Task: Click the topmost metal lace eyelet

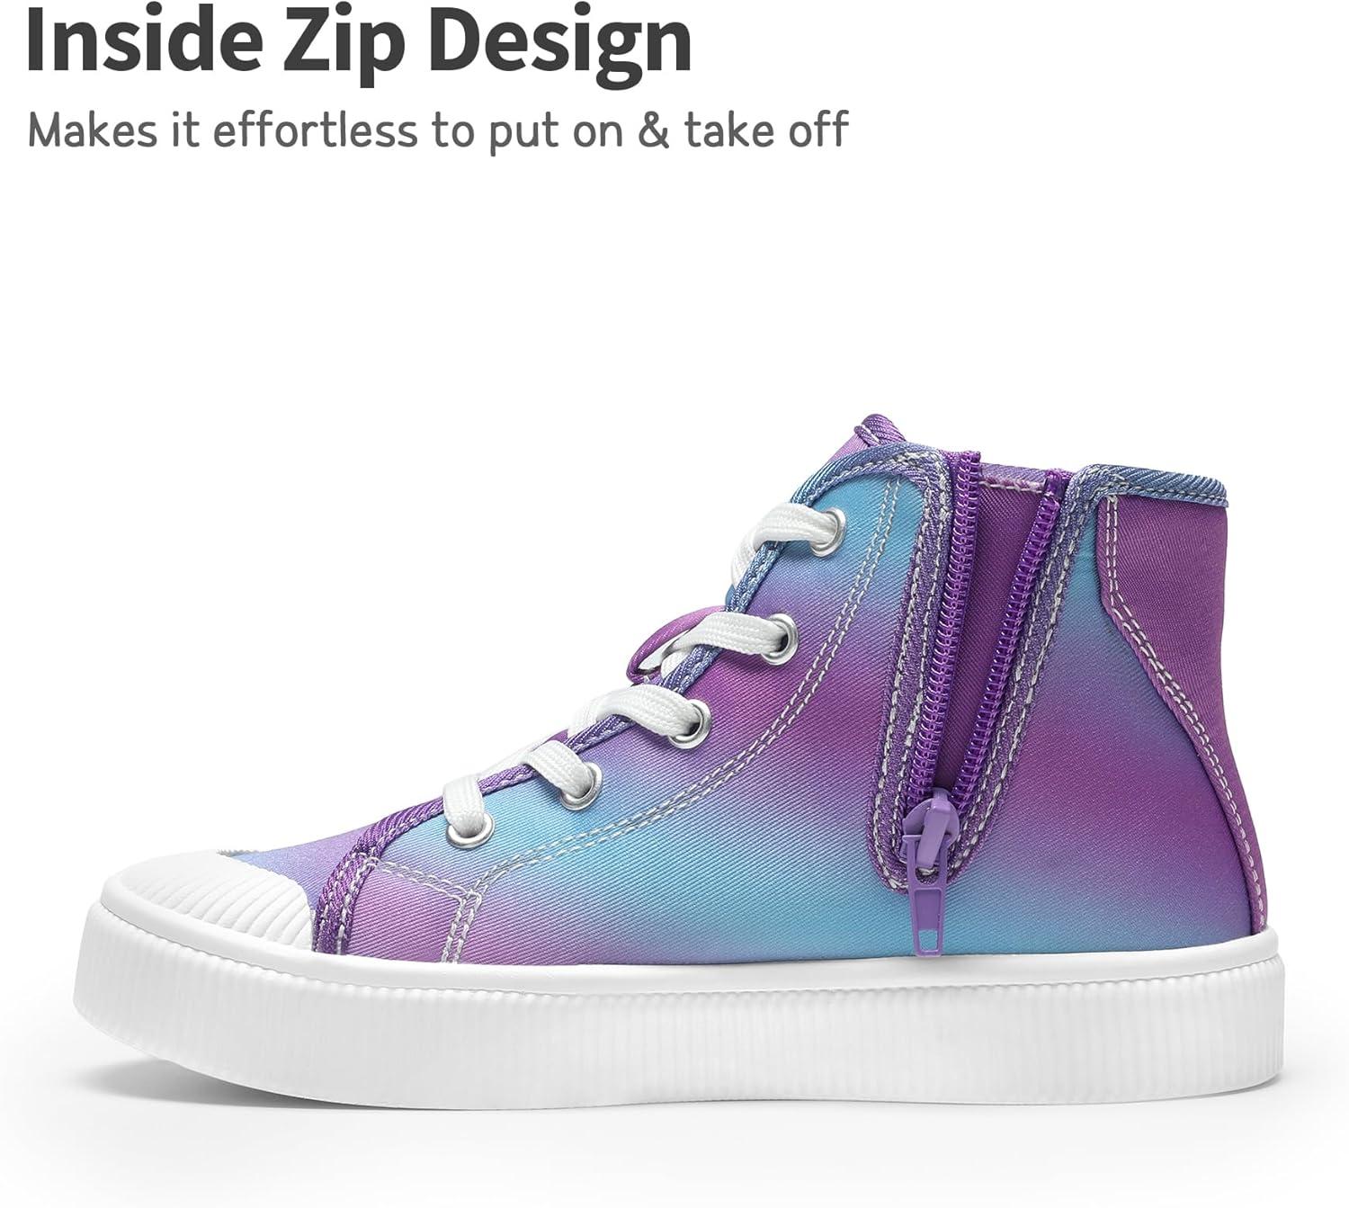Action: [831, 525]
